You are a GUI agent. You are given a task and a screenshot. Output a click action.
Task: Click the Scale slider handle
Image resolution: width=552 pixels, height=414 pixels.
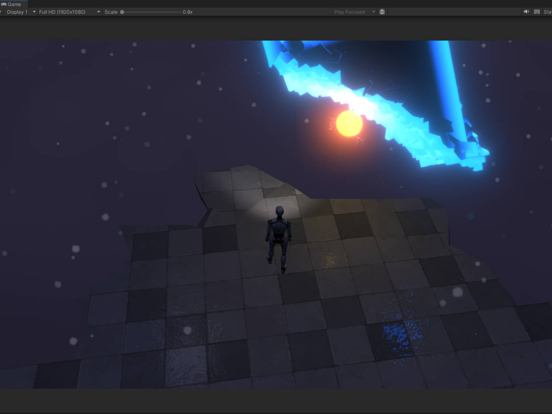122,12
